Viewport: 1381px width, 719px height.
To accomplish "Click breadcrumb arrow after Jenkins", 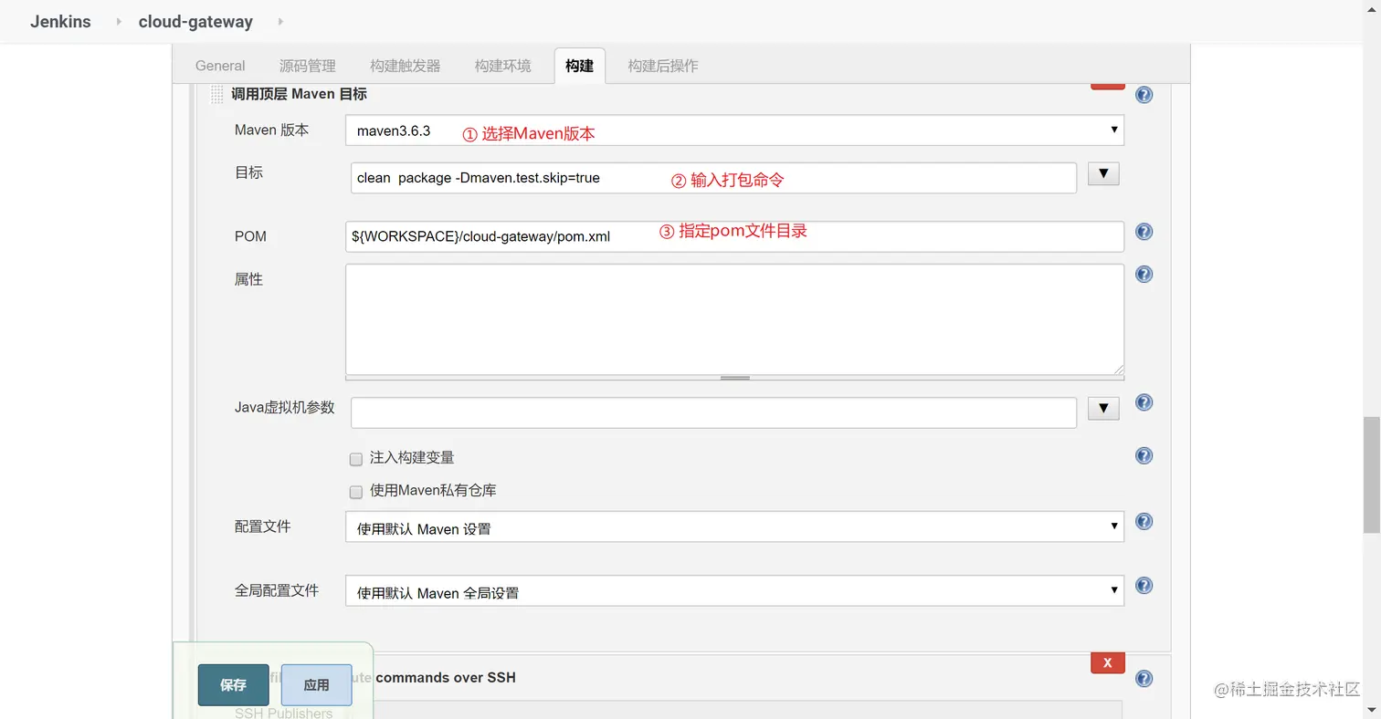I will (x=119, y=21).
